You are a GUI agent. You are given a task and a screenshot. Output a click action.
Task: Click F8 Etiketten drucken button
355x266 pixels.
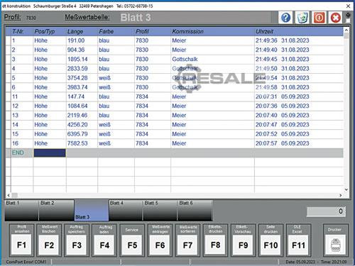pyautogui.click(x=215, y=245)
